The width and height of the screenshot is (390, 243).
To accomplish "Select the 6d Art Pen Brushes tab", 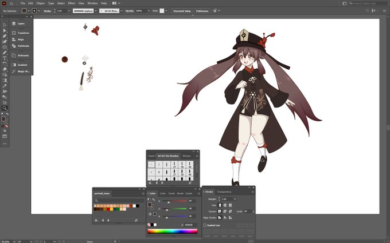I will click(x=168, y=156).
